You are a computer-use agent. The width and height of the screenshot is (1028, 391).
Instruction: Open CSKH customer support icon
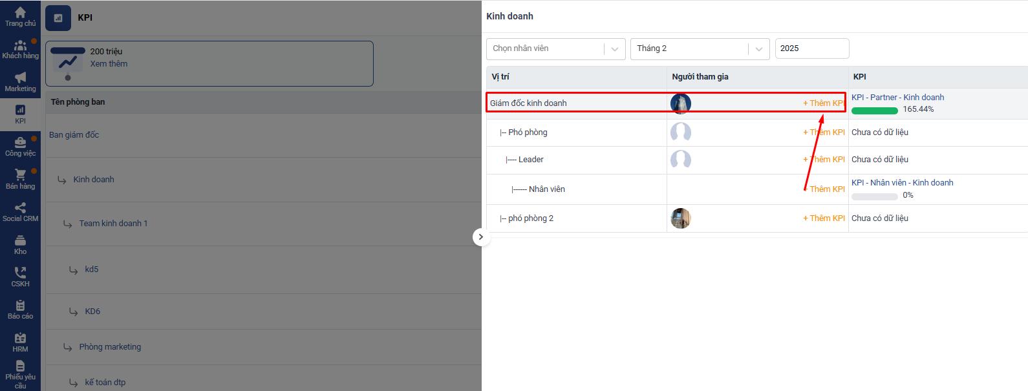(20, 277)
